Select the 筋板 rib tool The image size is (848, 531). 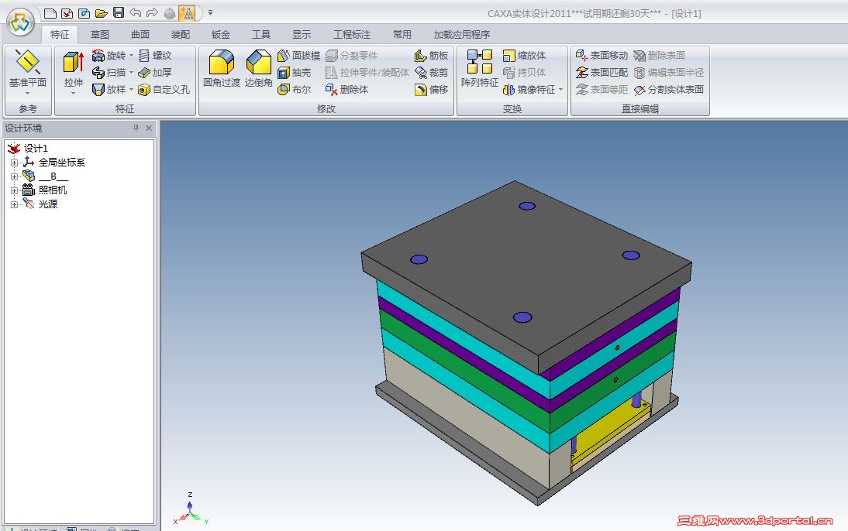(431, 56)
